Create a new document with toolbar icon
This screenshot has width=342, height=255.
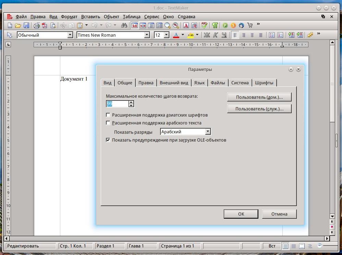coord(10,25)
